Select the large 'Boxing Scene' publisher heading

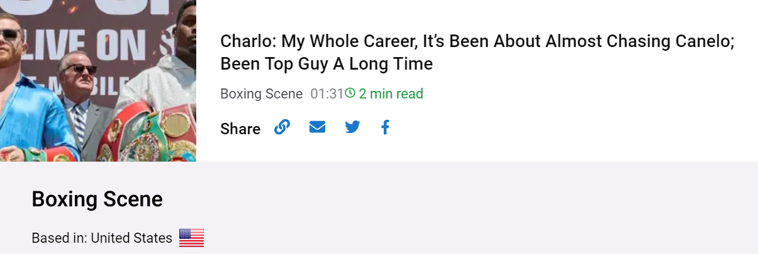coord(97,199)
